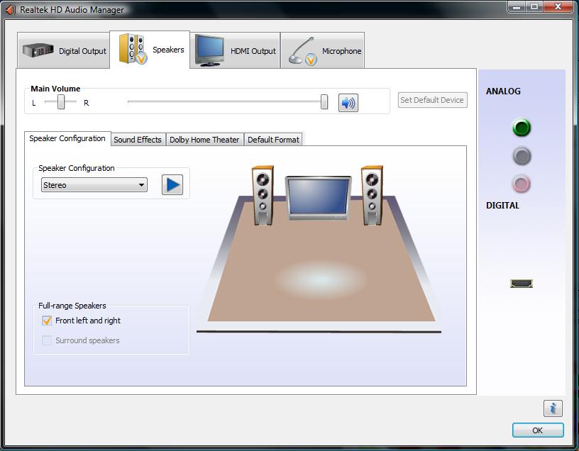Click the TV screen in room diagram

(x=319, y=197)
